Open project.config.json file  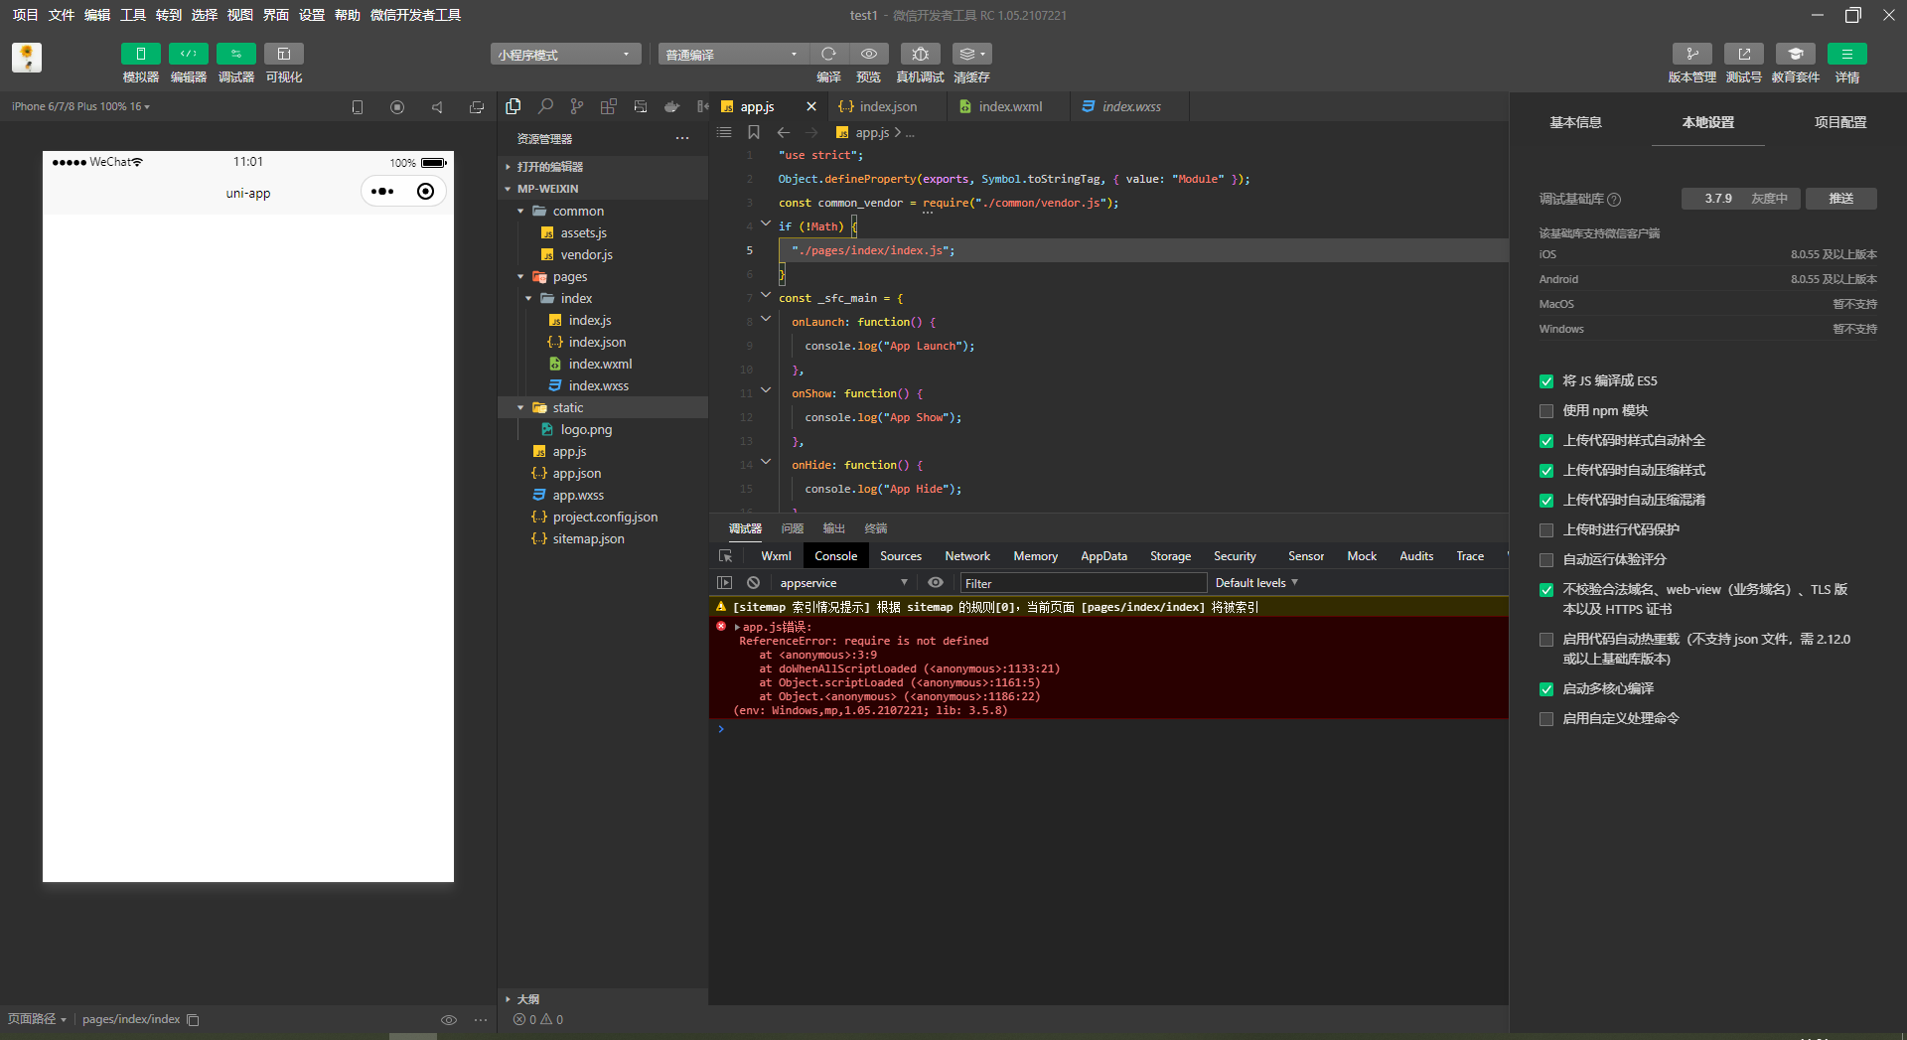click(605, 517)
